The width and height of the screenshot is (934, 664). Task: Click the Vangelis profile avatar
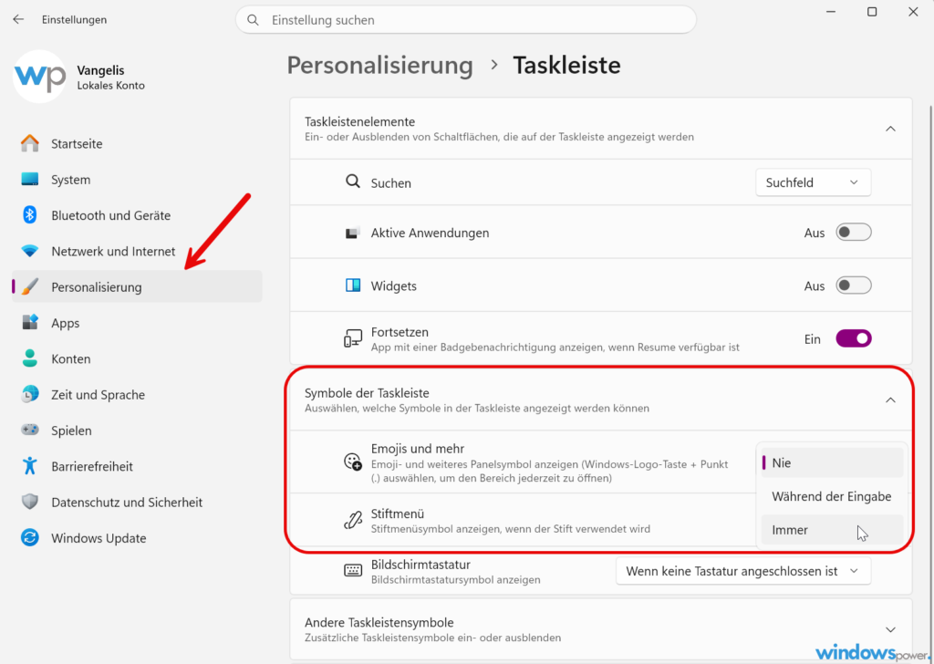pos(39,77)
